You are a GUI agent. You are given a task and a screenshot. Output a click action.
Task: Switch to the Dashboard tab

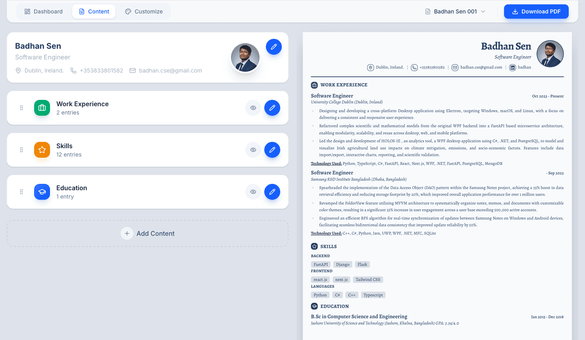click(44, 11)
